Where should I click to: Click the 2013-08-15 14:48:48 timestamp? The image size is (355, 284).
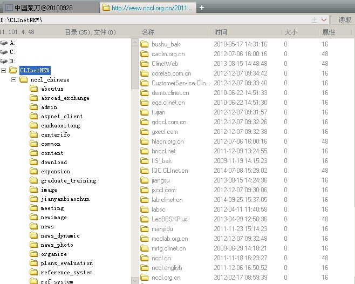tap(241, 64)
